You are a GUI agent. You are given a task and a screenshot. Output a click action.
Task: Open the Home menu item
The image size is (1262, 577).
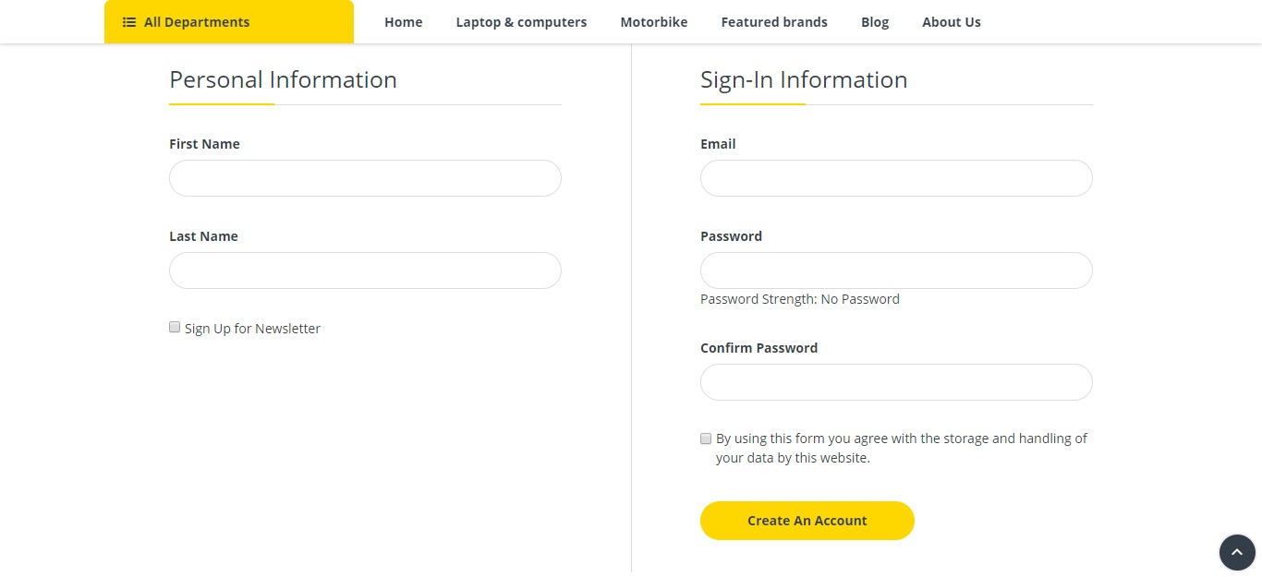click(x=403, y=22)
